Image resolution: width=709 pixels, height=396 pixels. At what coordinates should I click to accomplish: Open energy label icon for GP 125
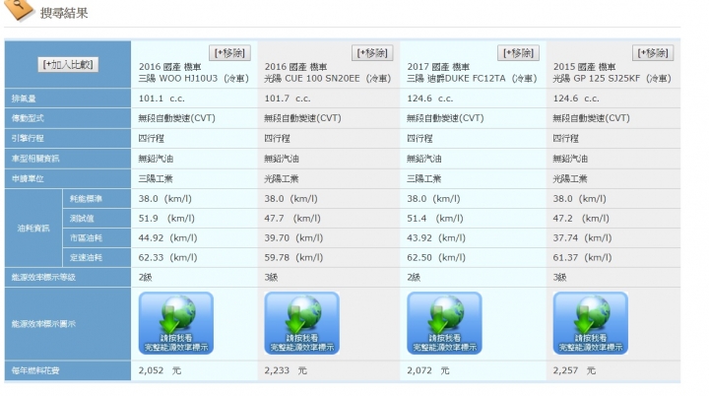click(591, 323)
